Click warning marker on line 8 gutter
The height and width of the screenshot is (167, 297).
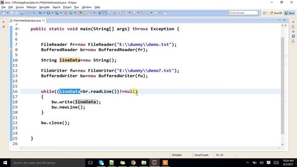(x=11, y=50)
